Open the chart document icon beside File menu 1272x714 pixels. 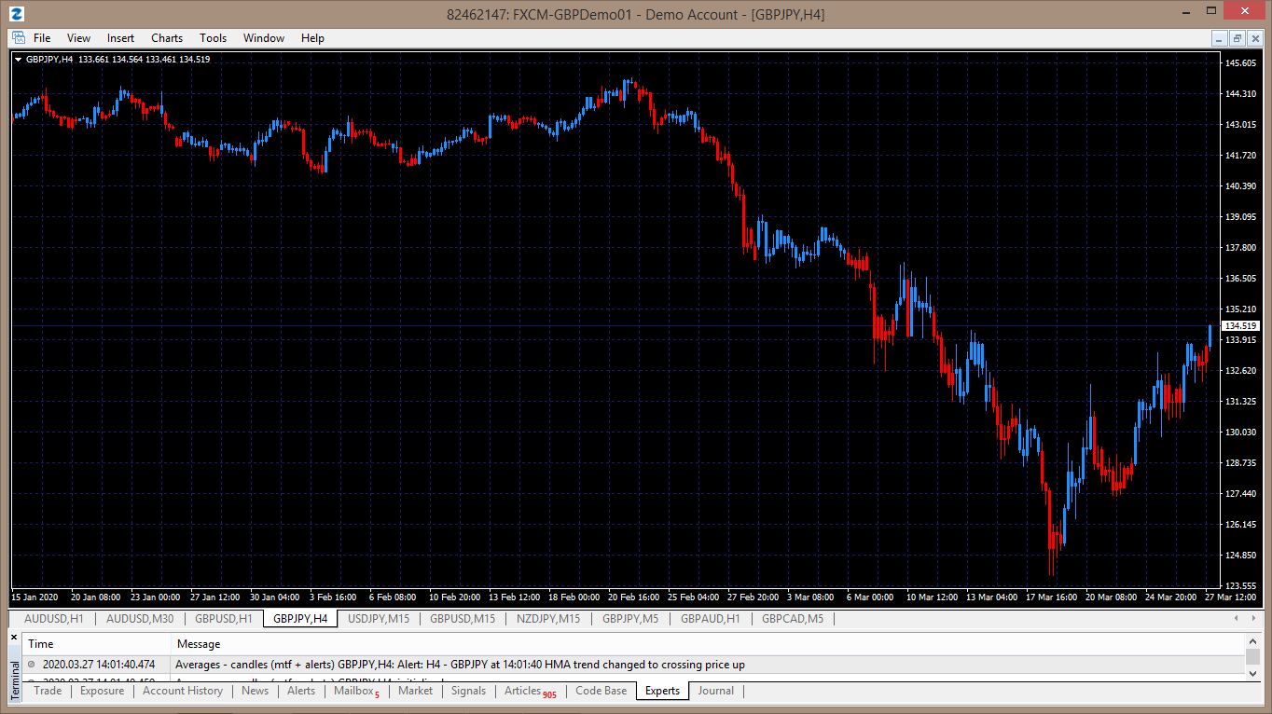point(19,38)
